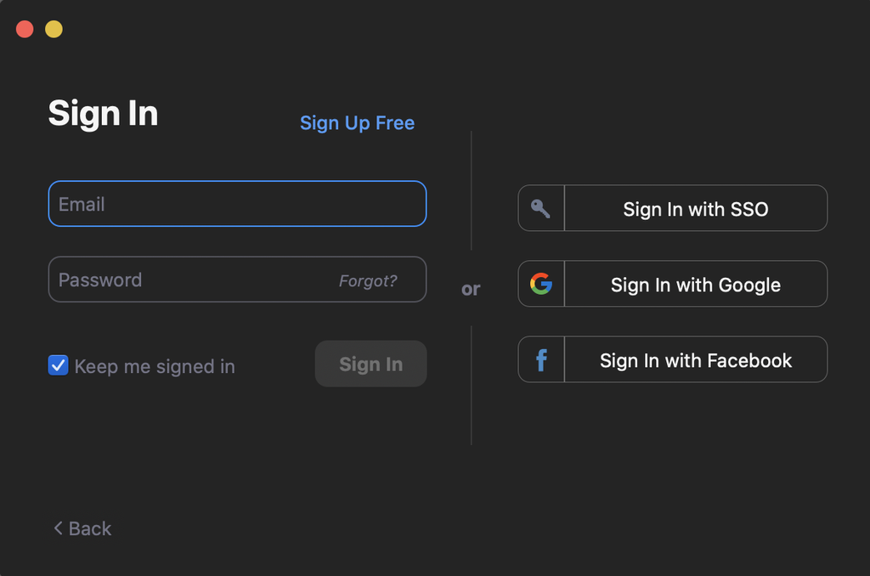Click the "Keep me signed in" label text
The image size is (870, 576).
pyautogui.click(x=155, y=367)
